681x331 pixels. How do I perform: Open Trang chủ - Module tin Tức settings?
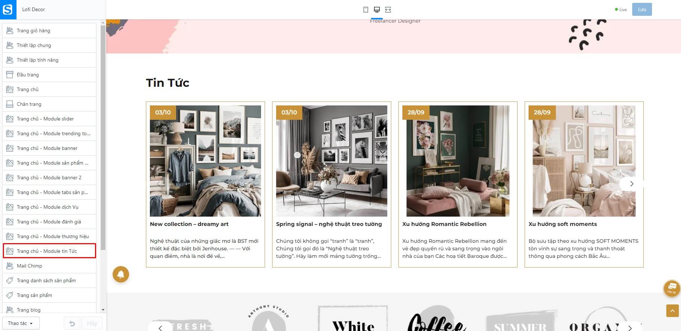click(49, 251)
